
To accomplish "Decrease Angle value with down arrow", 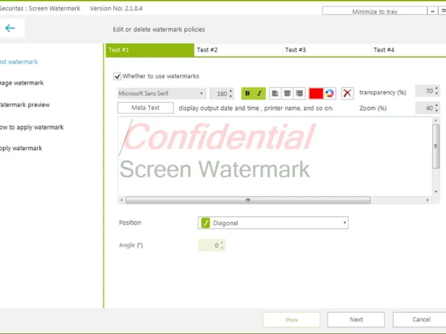I will coord(222,248).
